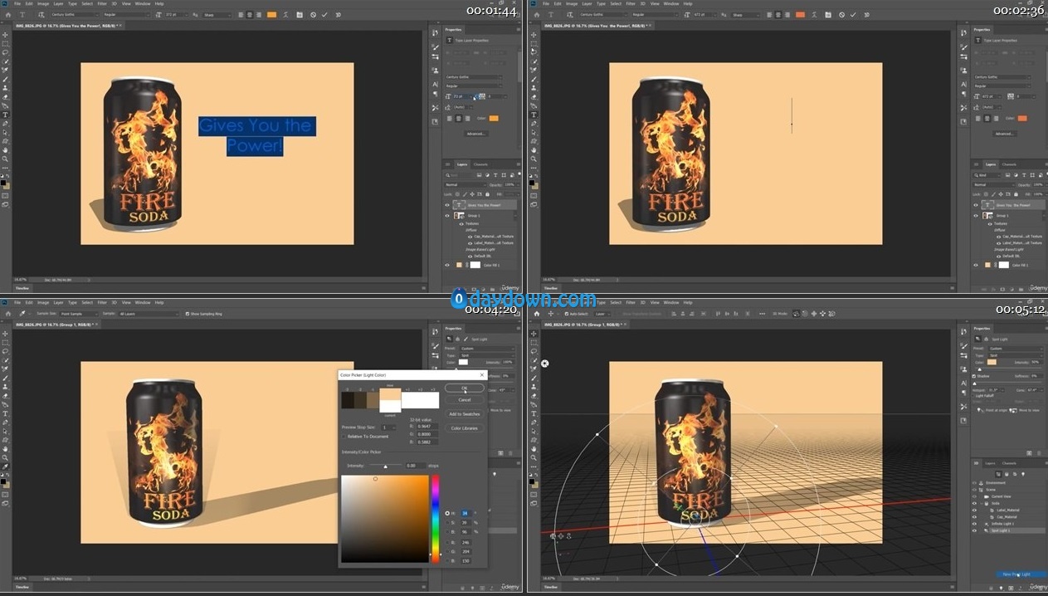
Task: Open Point Sample dropdown in bottom-left window
Action: click(x=79, y=314)
